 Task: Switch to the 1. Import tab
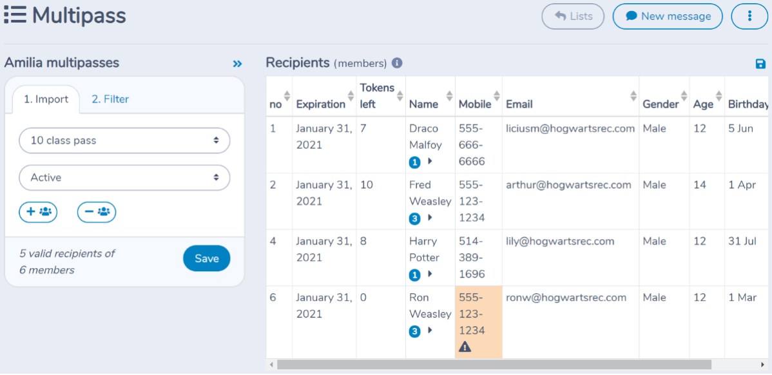pos(46,99)
